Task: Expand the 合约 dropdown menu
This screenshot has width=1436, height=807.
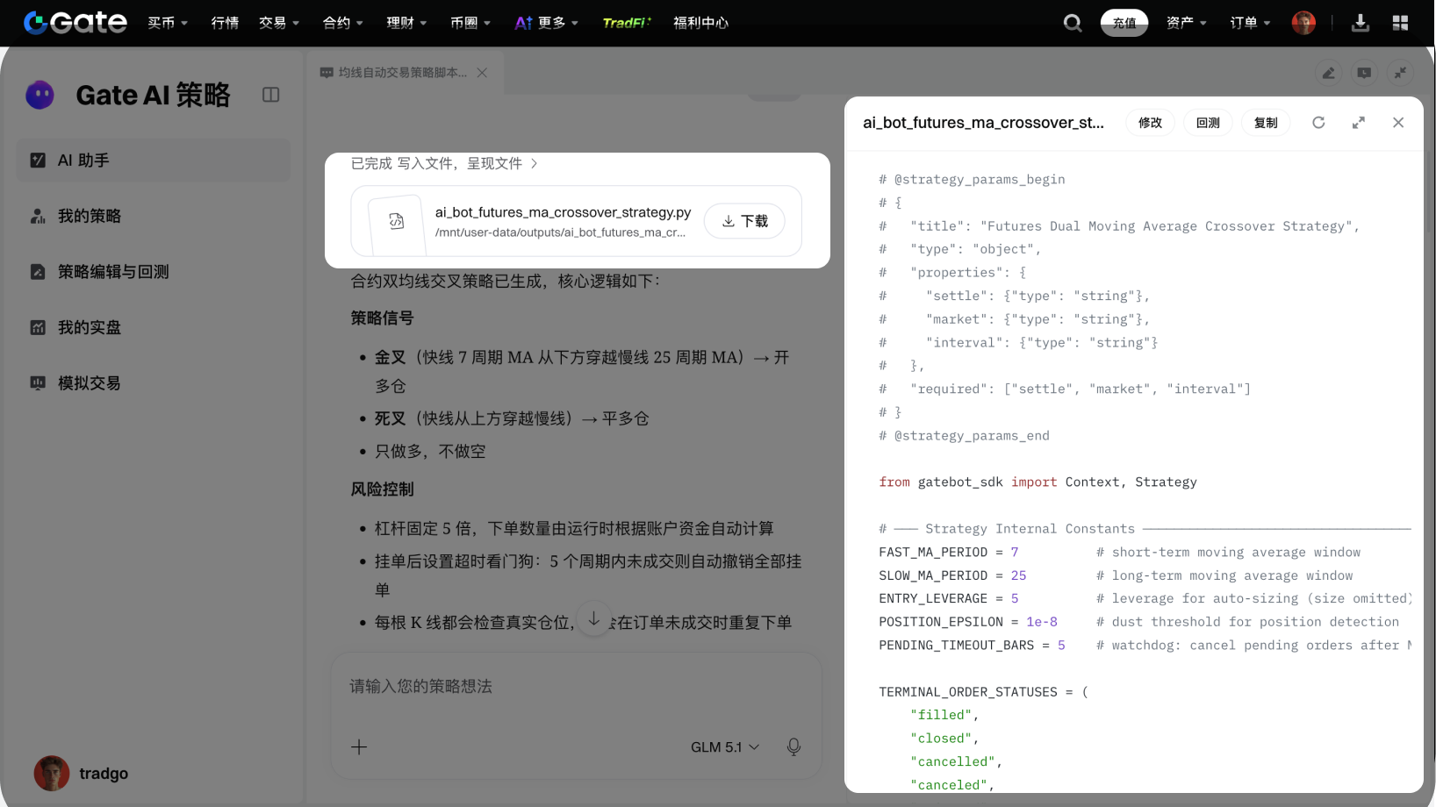Action: 343,23
